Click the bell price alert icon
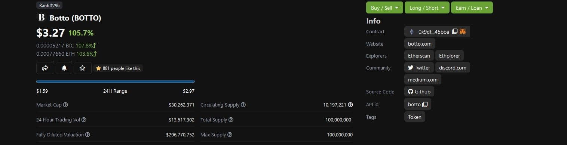Viewport: 567px width, 145px height. 64,68
